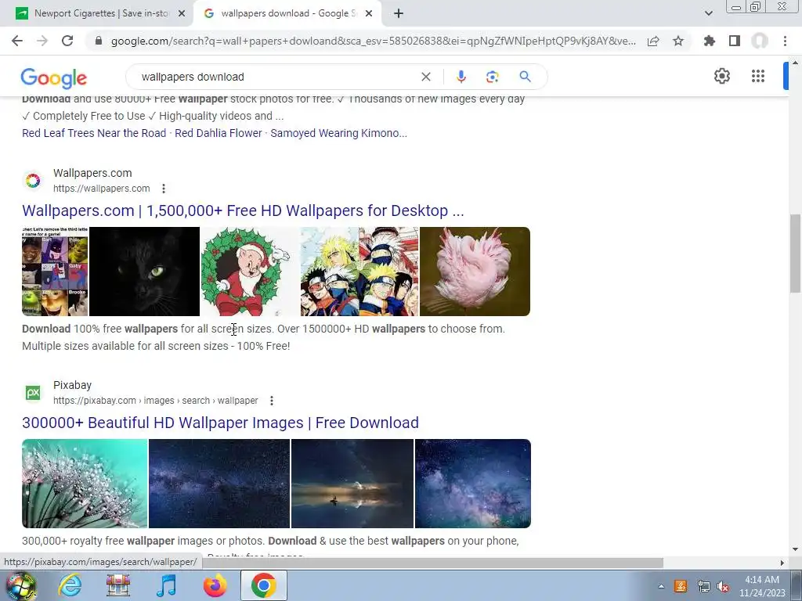Click the https://wallpapers.com URL text
802x601 pixels.
(102, 189)
